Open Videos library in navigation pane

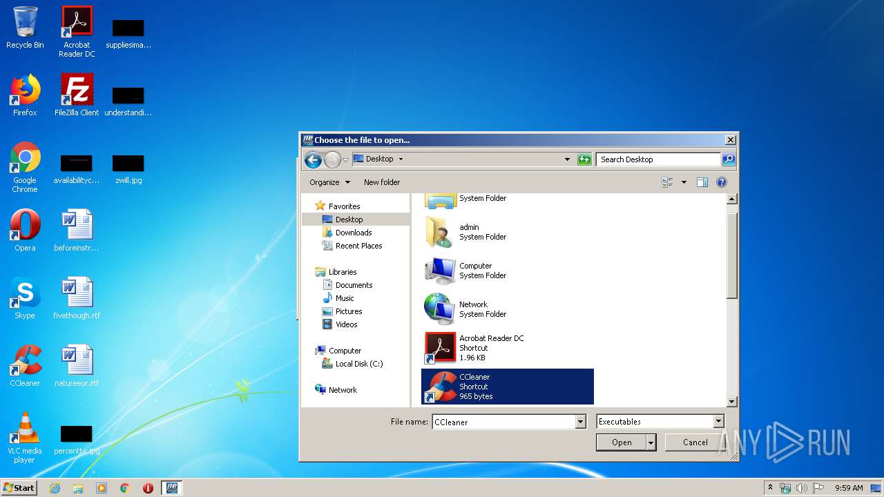pos(346,324)
